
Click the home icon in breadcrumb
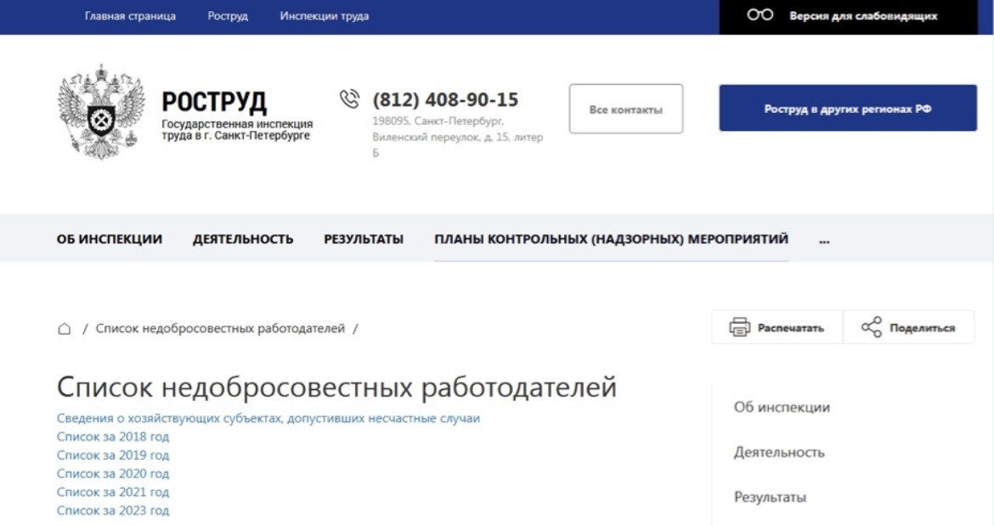click(x=64, y=328)
